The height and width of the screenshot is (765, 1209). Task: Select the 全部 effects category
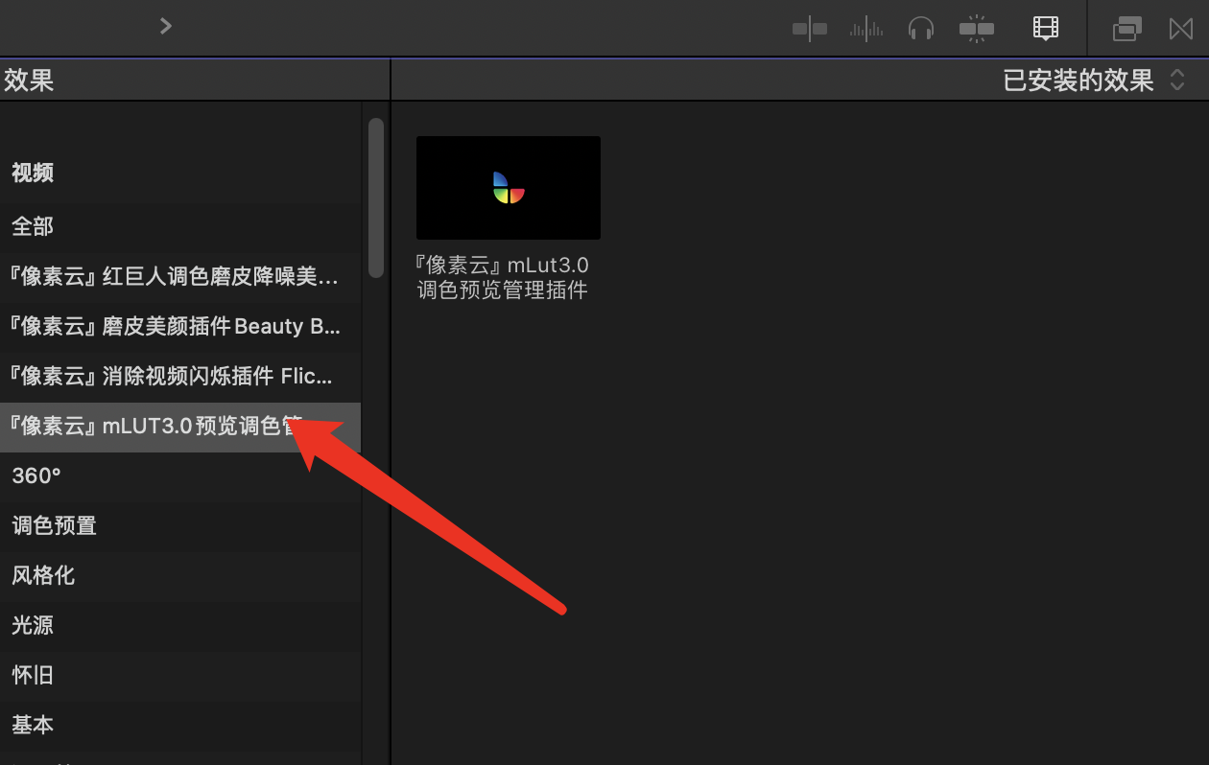click(180, 226)
